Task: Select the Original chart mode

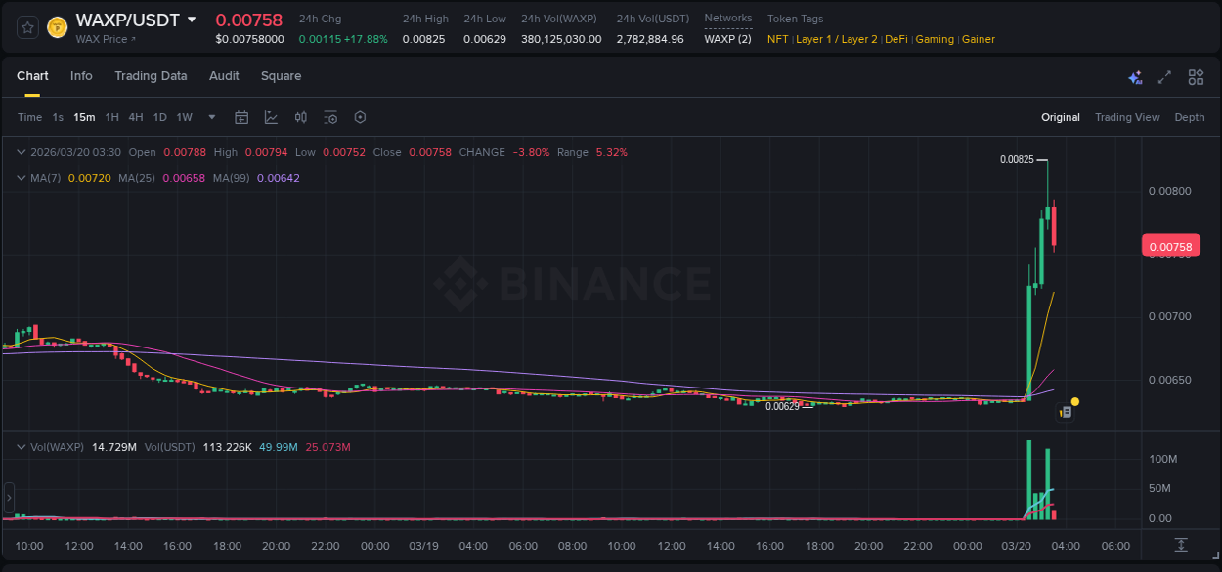Action: (1060, 117)
